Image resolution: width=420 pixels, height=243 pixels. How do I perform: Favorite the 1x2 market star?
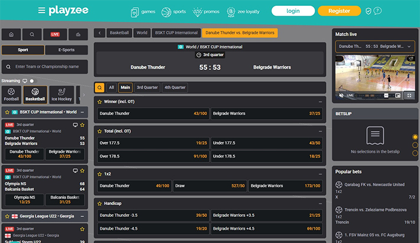pos(99,174)
